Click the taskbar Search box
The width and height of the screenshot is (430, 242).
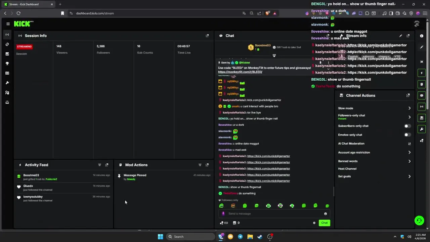(190, 237)
